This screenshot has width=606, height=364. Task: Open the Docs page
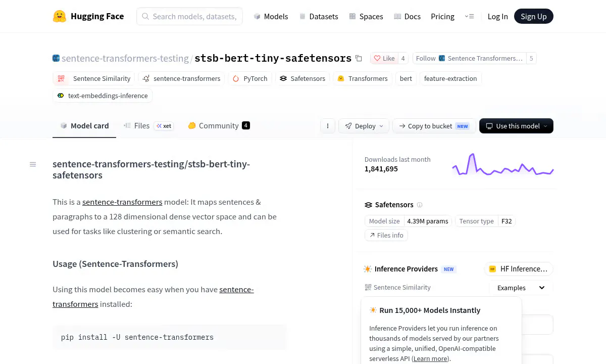pos(407,16)
